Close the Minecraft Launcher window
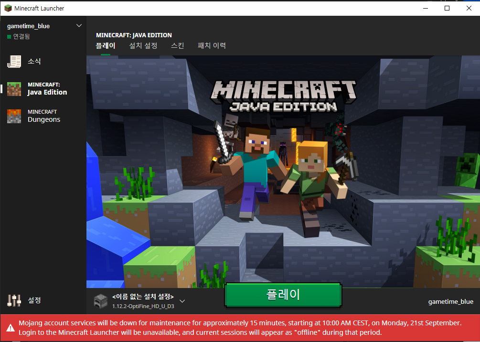The width and height of the screenshot is (480, 342). point(469,8)
